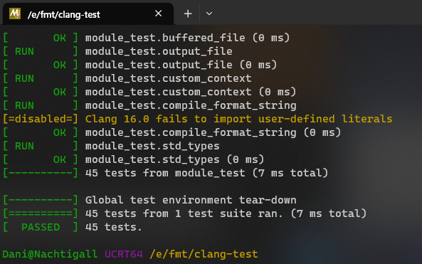Click 45 tests from module_test summary line
The width and height of the screenshot is (422, 264).
click(x=206, y=173)
